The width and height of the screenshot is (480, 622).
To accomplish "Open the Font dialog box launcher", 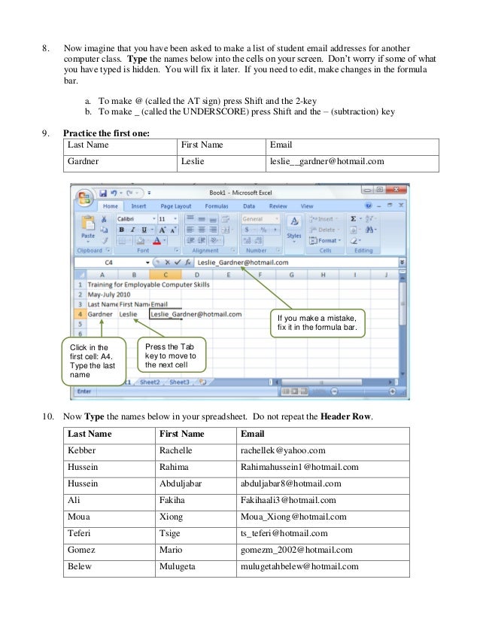I will tap(176, 250).
